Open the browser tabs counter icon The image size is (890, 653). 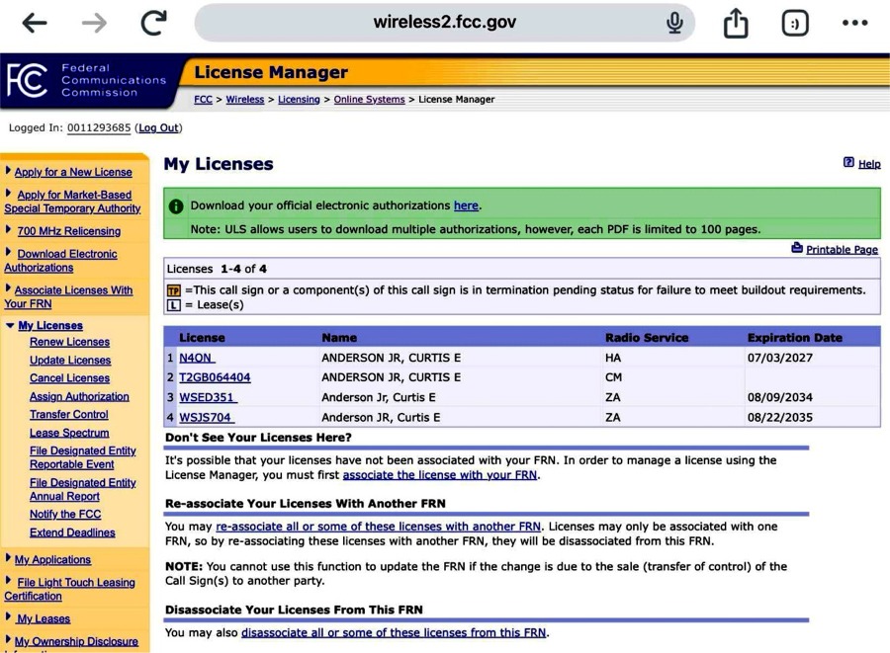[795, 24]
